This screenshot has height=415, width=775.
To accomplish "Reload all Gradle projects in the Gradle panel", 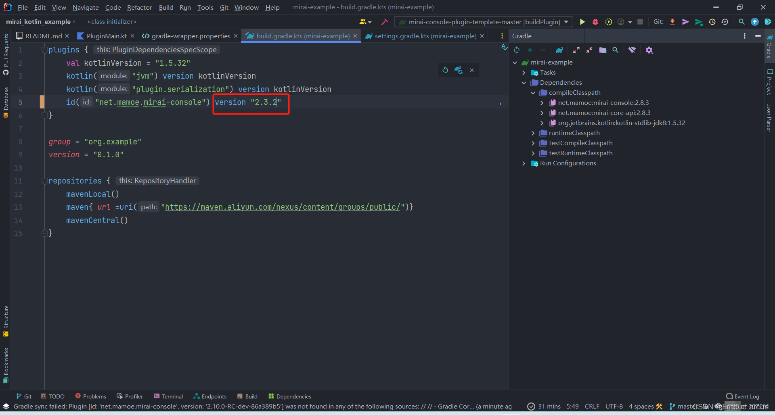I will [517, 50].
